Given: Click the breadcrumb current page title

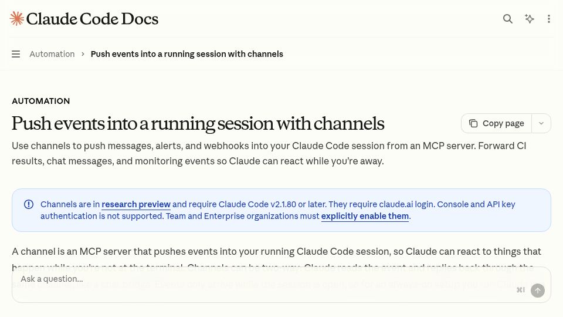Looking at the screenshot, I should [186, 54].
